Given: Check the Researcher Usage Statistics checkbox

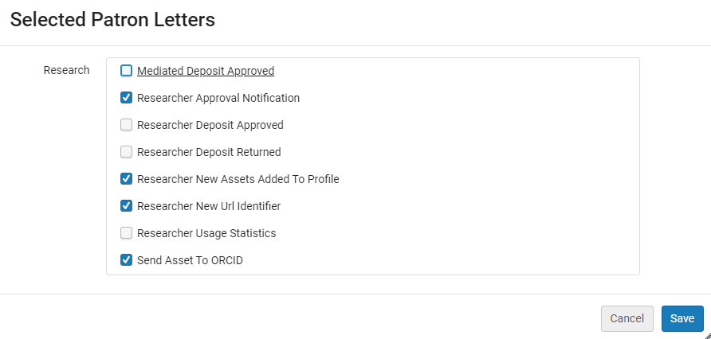Looking at the screenshot, I should 127,233.
